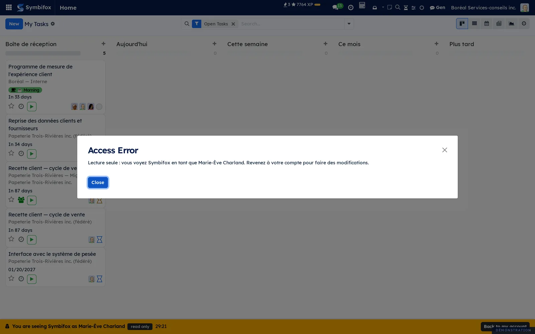This screenshot has height=334, width=535.
Task: Create a new task with New button
Action: [14, 24]
